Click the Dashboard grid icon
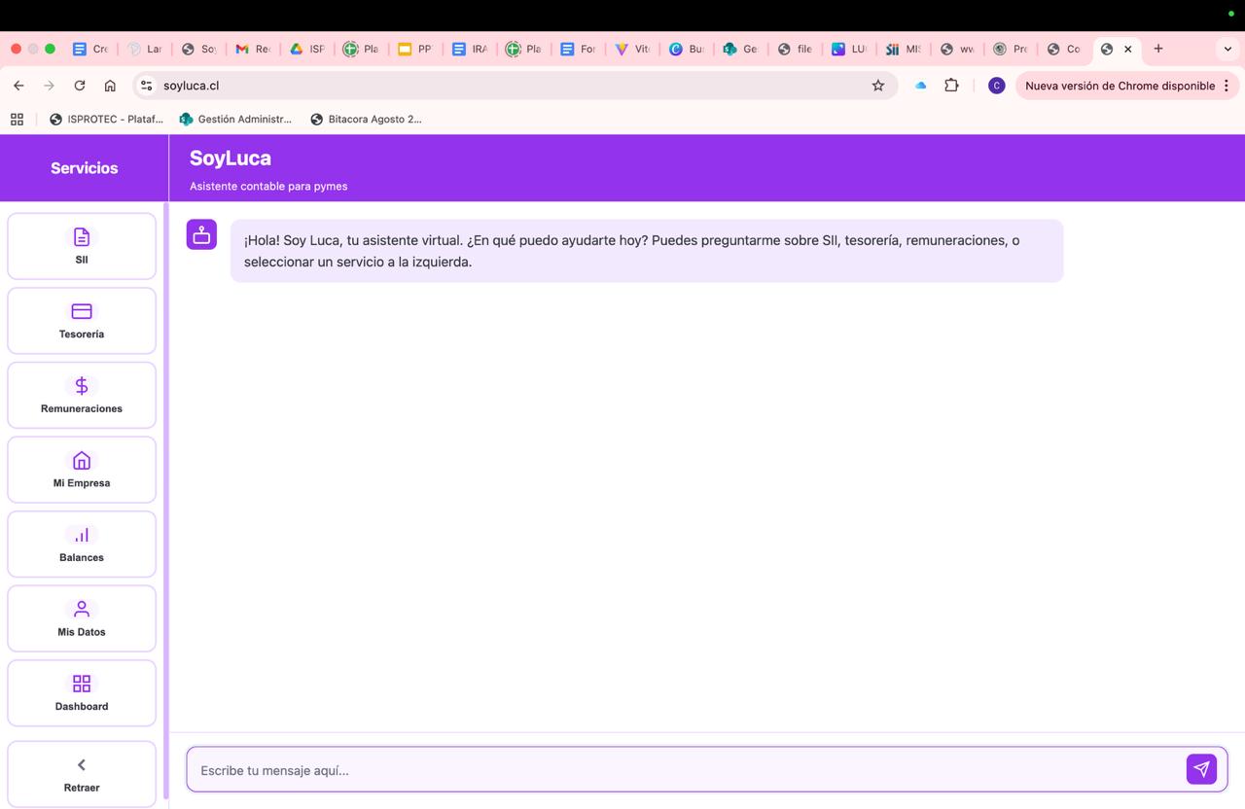The width and height of the screenshot is (1245, 809). 81,683
